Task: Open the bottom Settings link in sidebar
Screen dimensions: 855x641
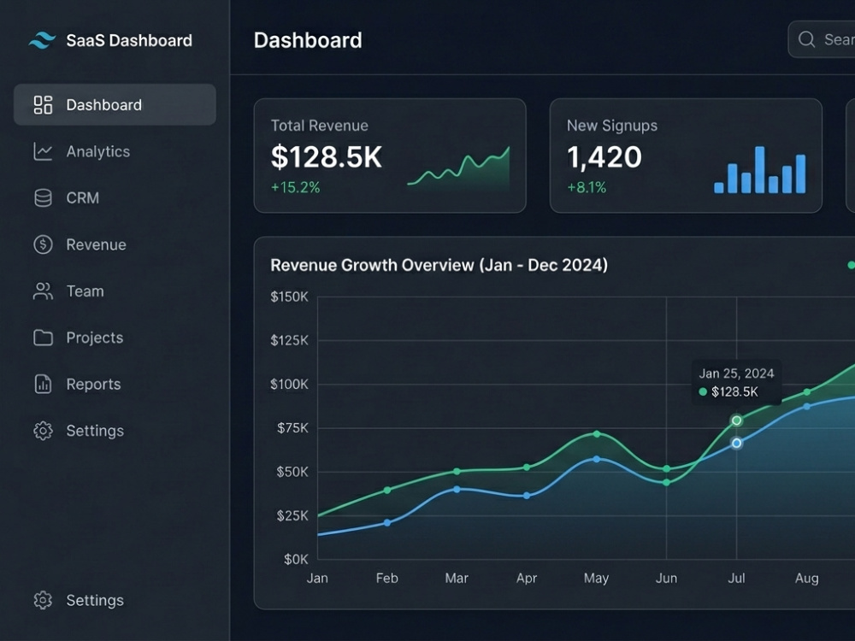Action: pyautogui.click(x=115, y=600)
